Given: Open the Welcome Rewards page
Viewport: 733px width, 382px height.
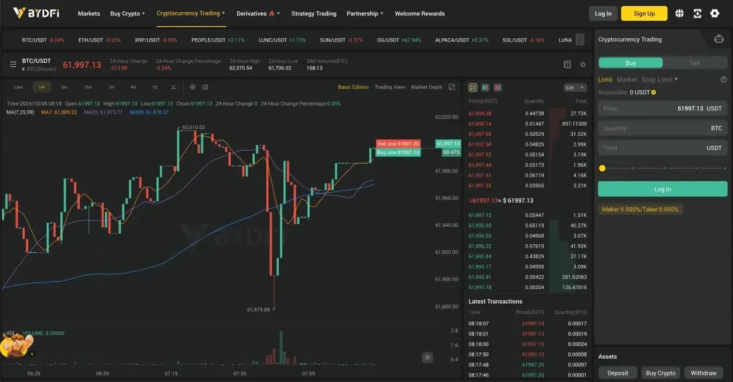Looking at the screenshot, I should (x=420, y=13).
